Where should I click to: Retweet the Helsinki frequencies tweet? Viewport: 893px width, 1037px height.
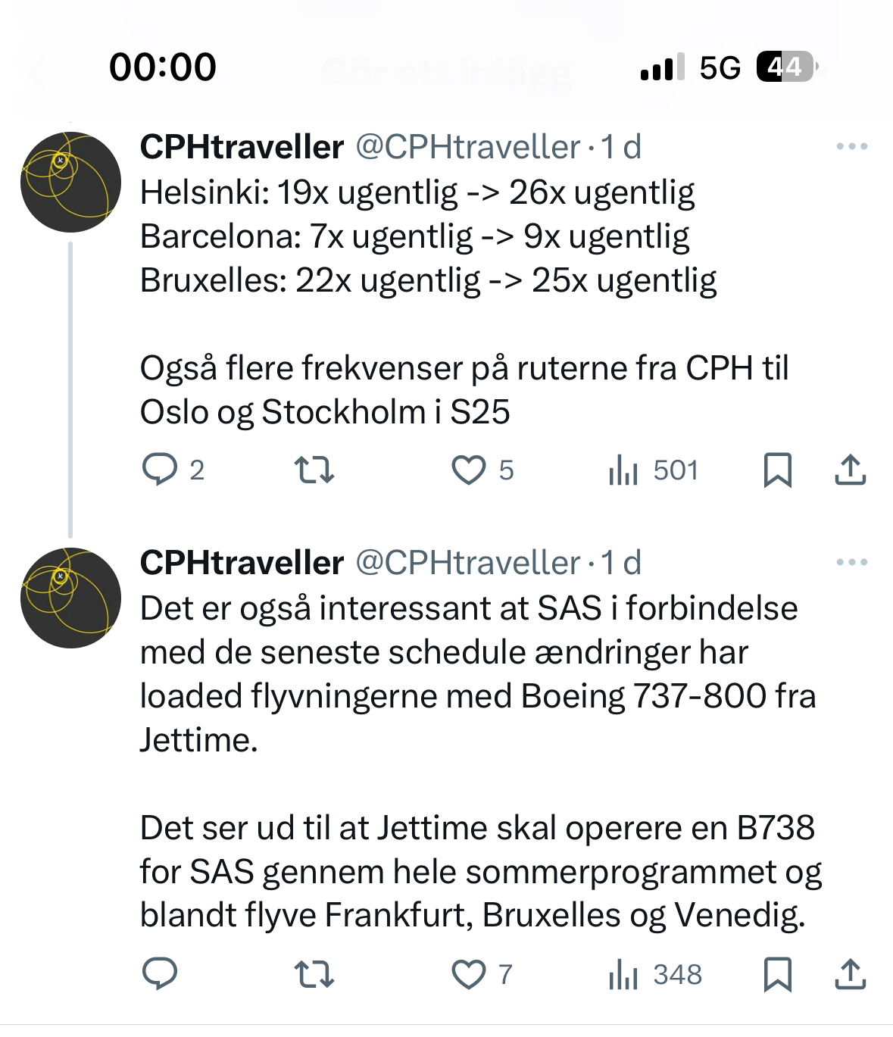tap(314, 470)
